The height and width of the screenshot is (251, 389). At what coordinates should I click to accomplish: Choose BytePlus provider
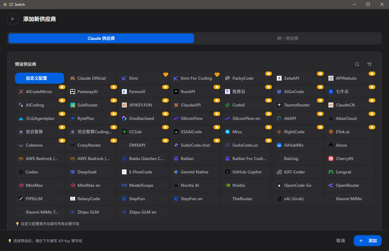pos(91,118)
